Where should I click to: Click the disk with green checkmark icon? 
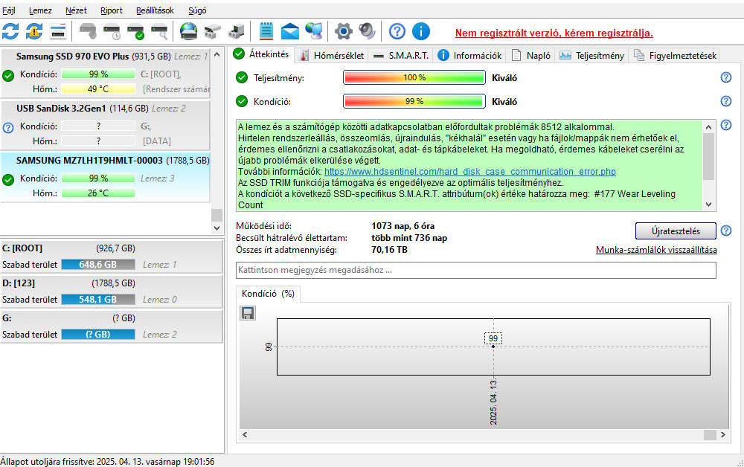(x=135, y=31)
